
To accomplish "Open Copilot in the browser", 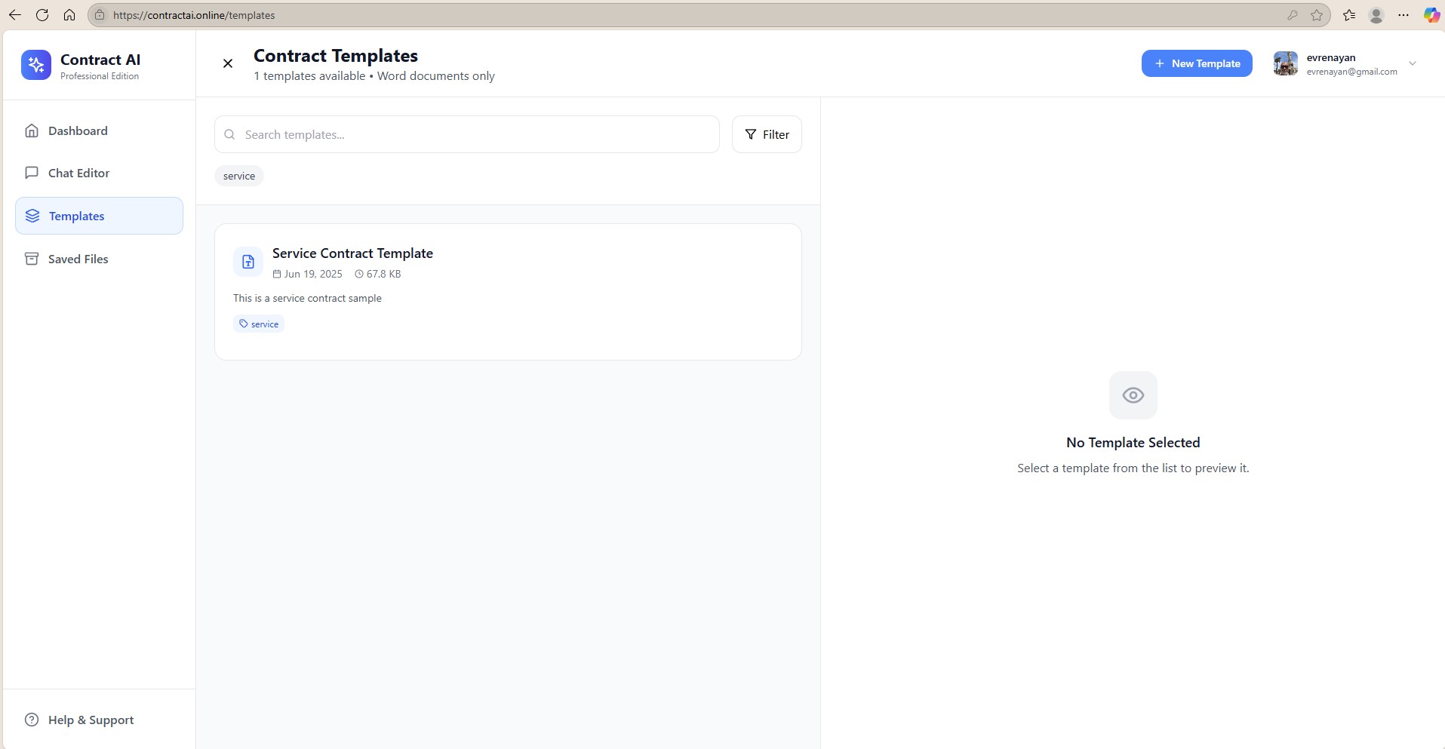I will click(x=1431, y=15).
